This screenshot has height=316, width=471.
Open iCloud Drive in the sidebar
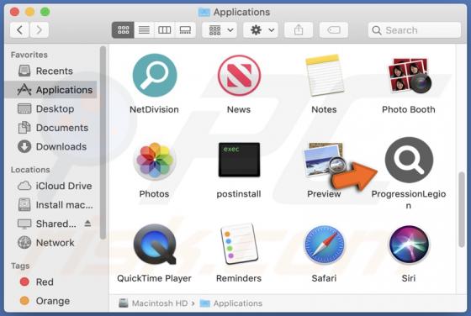click(x=51, y=186)
